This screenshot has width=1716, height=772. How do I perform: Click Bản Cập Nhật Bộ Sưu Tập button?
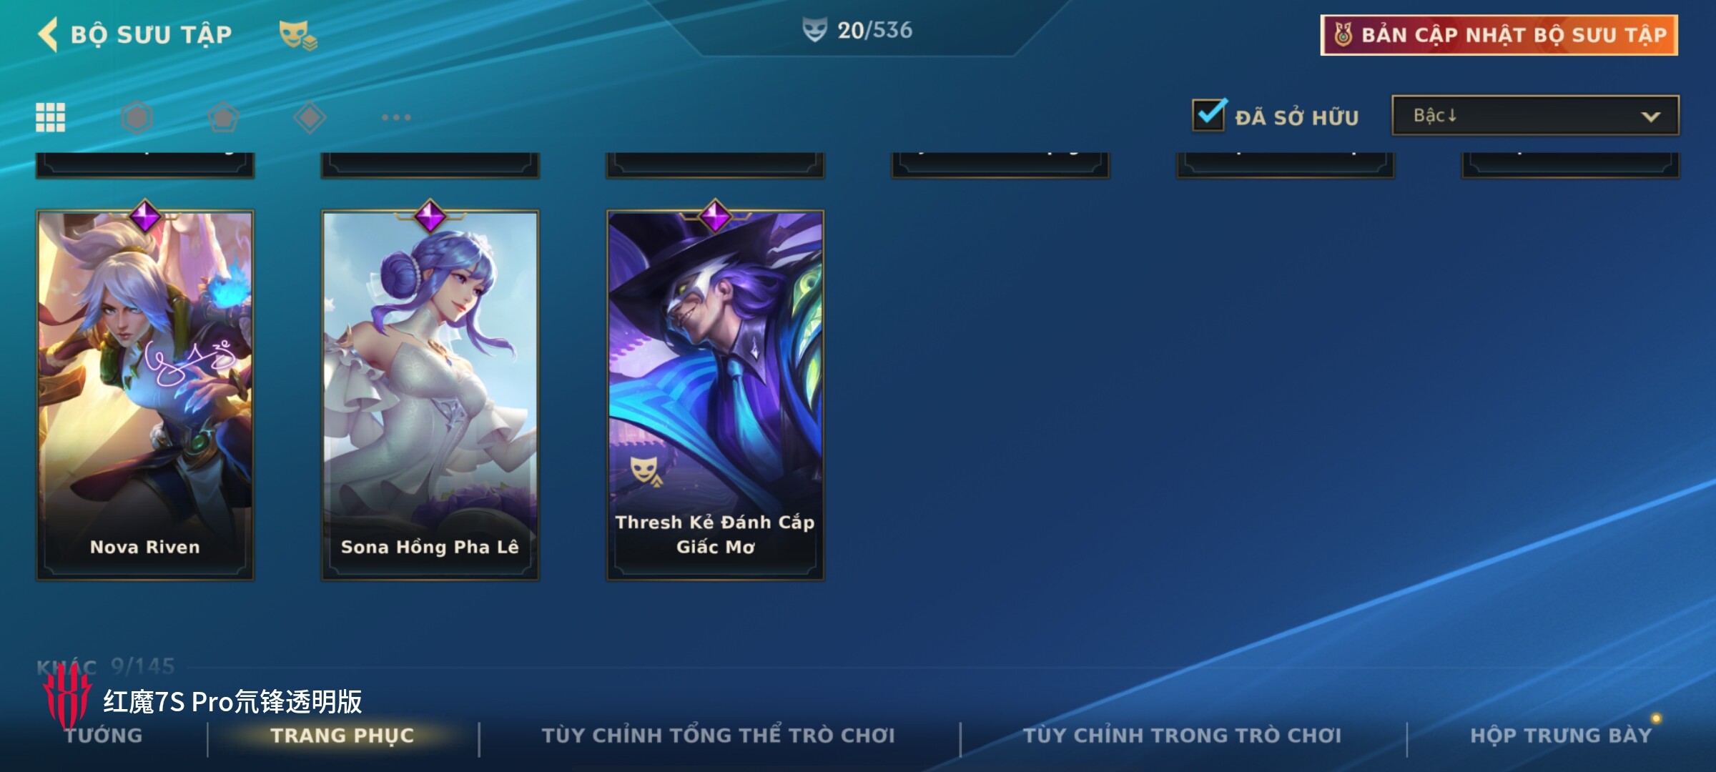(x=1499, y=35)
